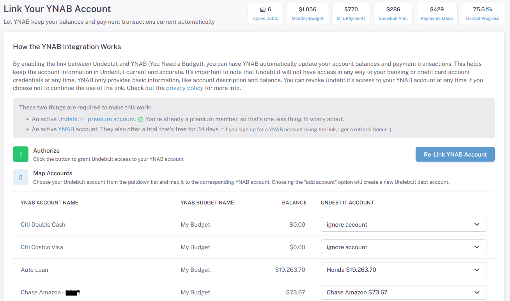Click the step 2 Map Accounts badge
This screenshot has height=301, width=510.
coord(21,177)
